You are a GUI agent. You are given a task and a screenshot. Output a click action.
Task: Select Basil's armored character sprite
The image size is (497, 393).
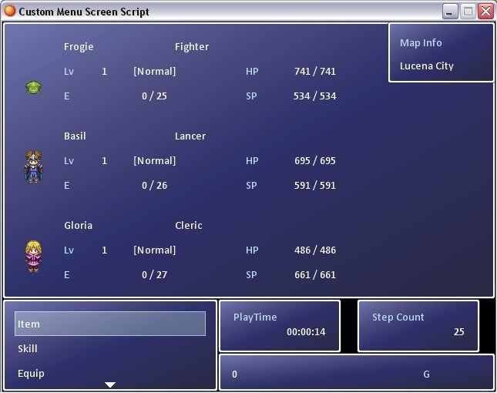tap(34, 166)
